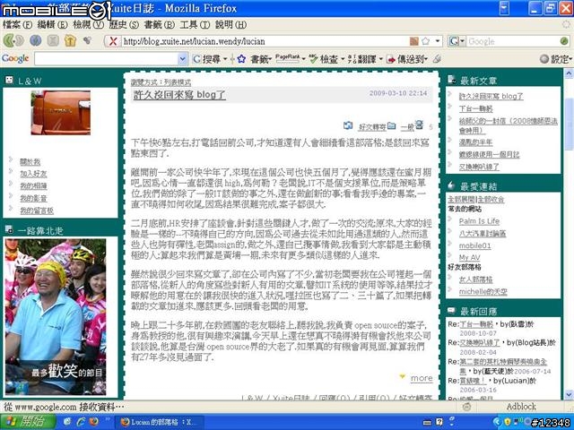Open friend blog michelle的天空

pos(483,292)
